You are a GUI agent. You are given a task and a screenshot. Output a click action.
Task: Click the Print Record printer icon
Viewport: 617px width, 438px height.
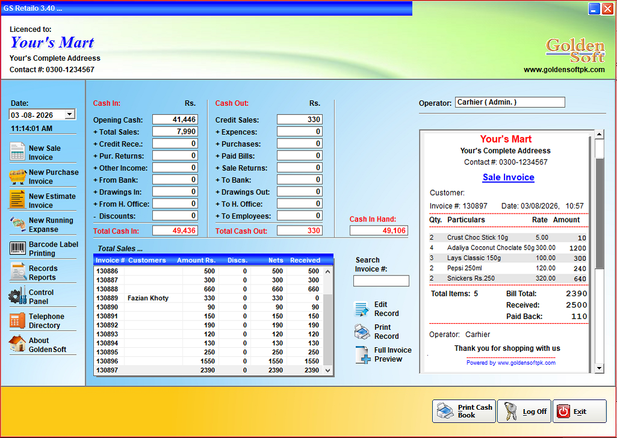coord(362,332)
